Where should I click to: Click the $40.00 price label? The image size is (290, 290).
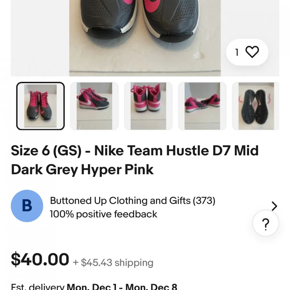40,260
